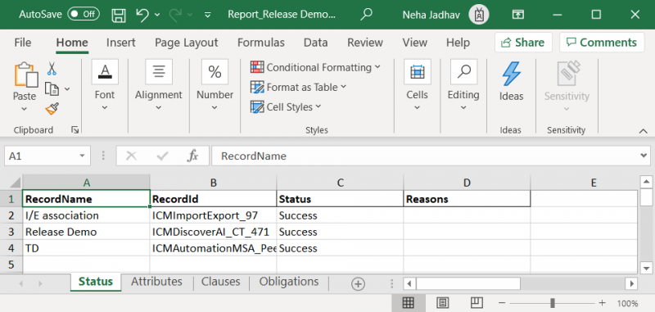This screenshot has width=655, height=312.
Task: Click the horizontal scrollbar right arrow
Action: [631, 284]
